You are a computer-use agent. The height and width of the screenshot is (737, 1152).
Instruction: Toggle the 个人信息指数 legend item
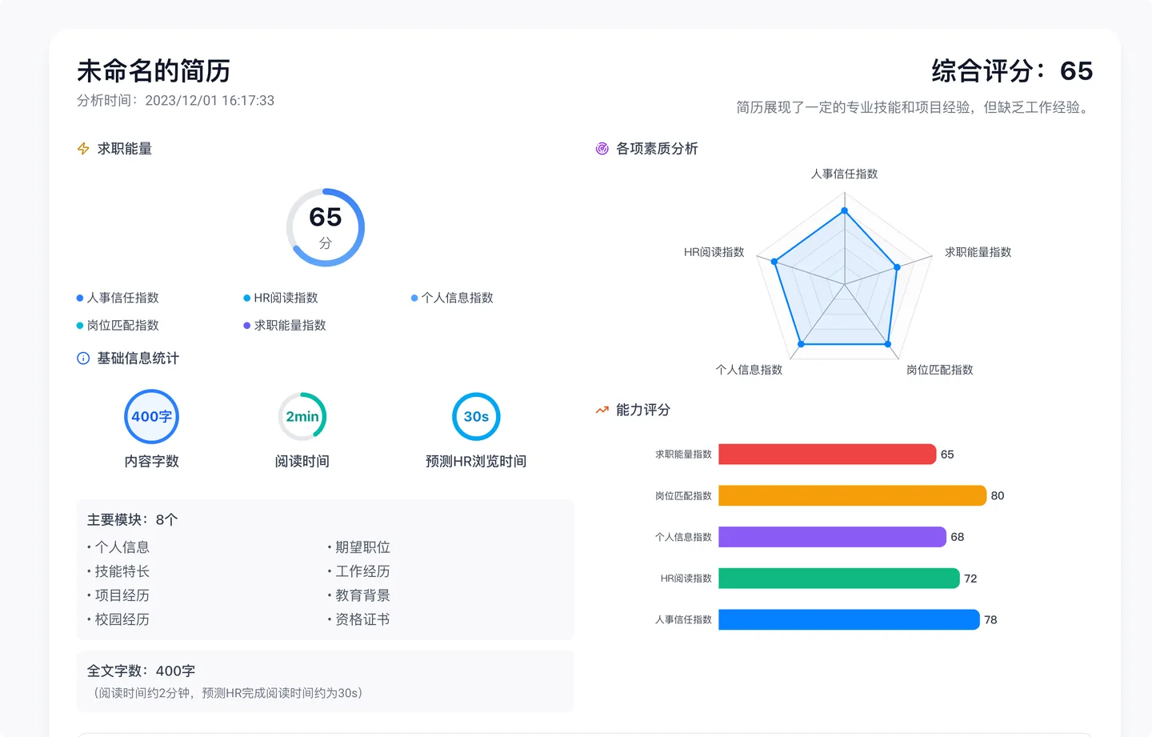[x=452, y=298]
